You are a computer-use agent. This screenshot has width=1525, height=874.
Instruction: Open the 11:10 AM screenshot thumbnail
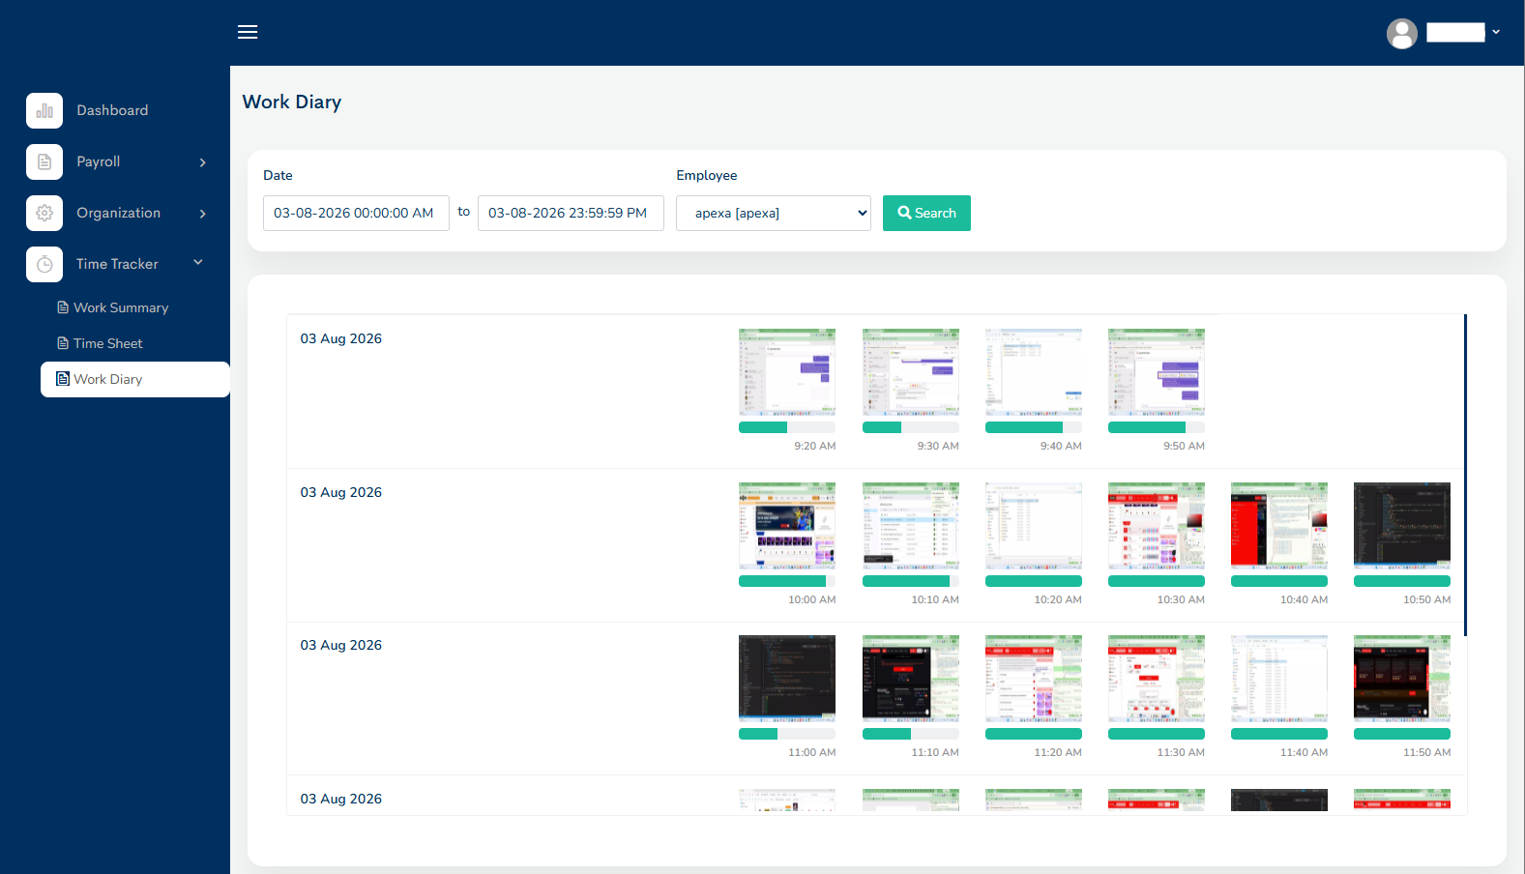(911, 679)
